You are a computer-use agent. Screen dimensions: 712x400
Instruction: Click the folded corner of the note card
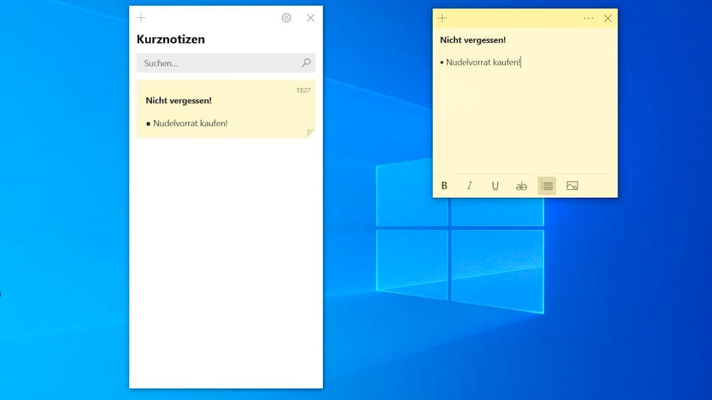coord(310,133)
